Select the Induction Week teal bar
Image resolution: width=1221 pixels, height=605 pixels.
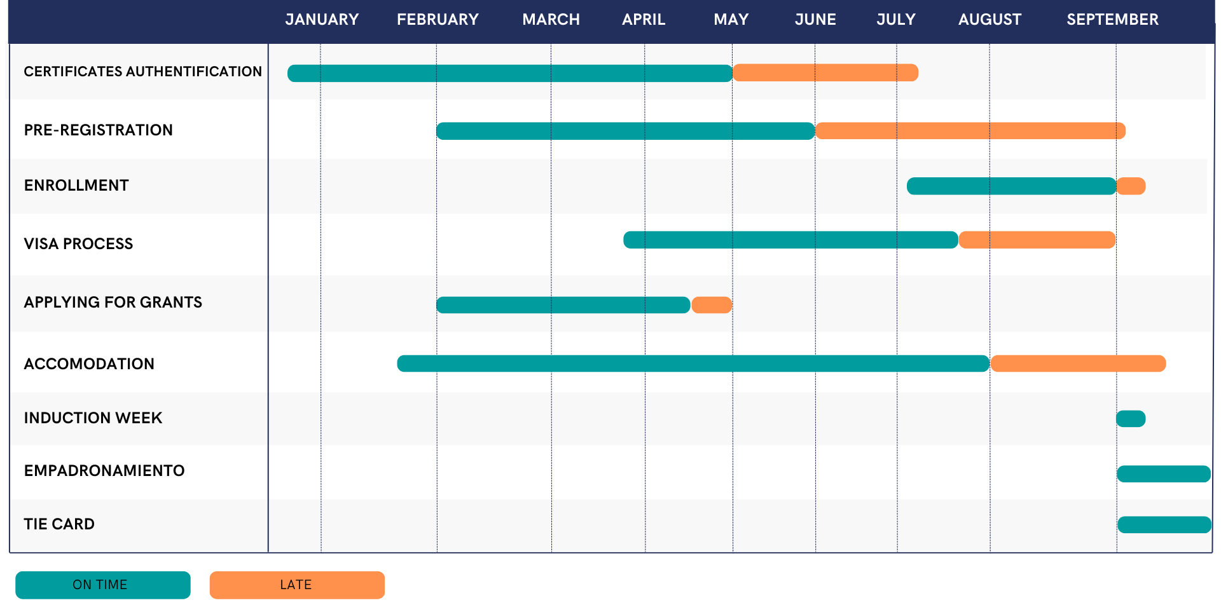point(1131,419)
